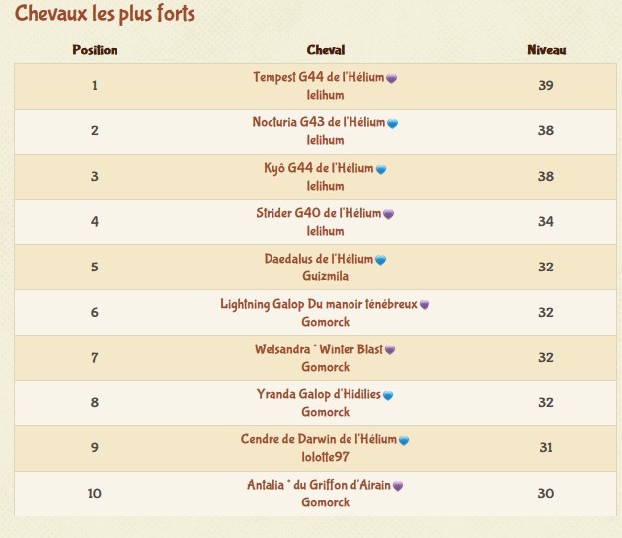Click the purple gem next to Lightning Galop

point(425,305)
